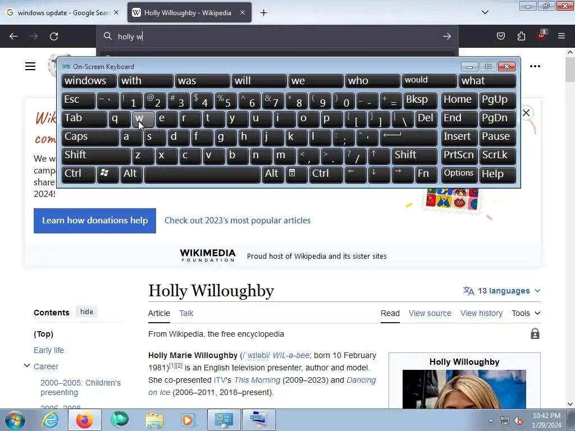Image resolution: width=575 pixels, height=431 pixels.
Task: Open on-screen keyboard Options
Action: click(459, 174)
